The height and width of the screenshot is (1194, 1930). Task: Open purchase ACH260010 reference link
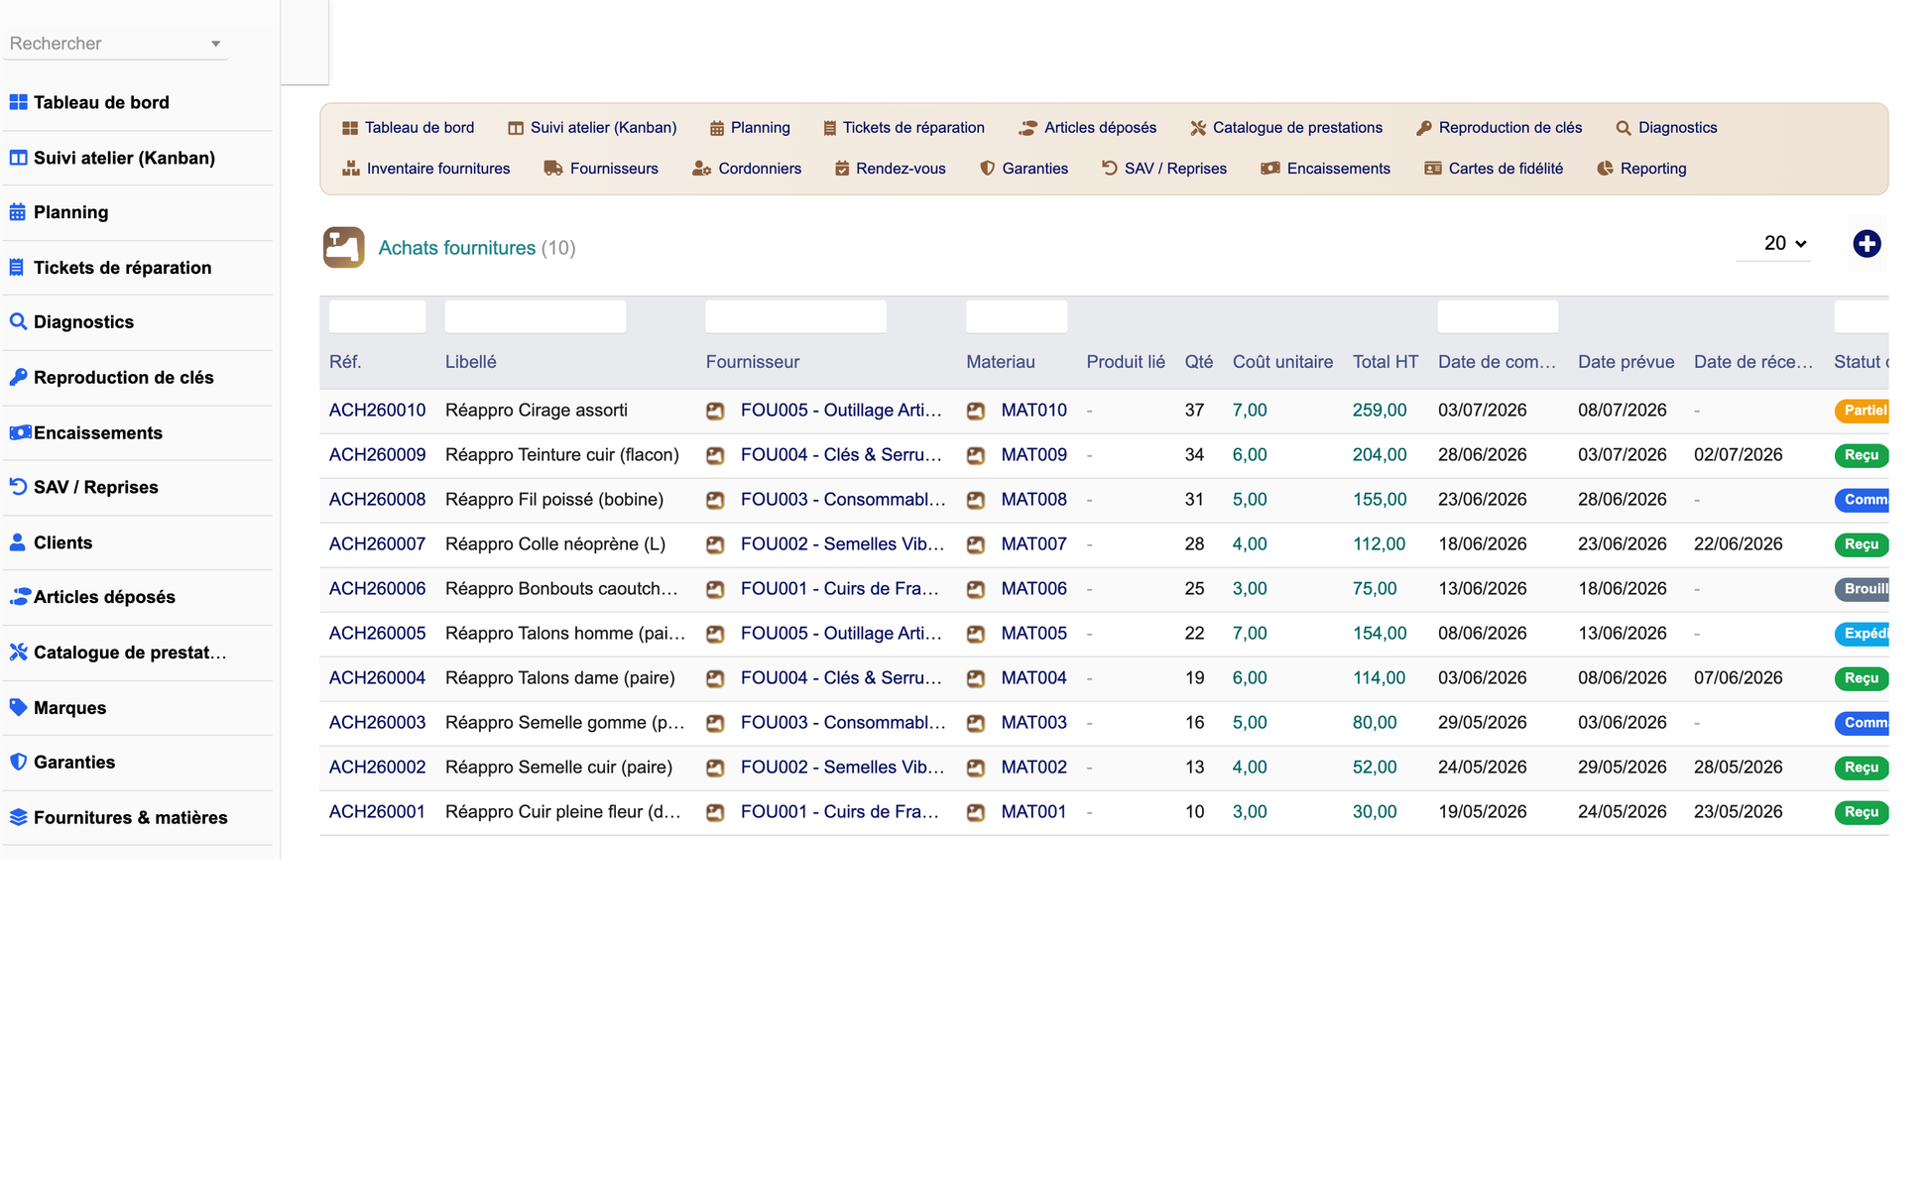tap(377, 411)
